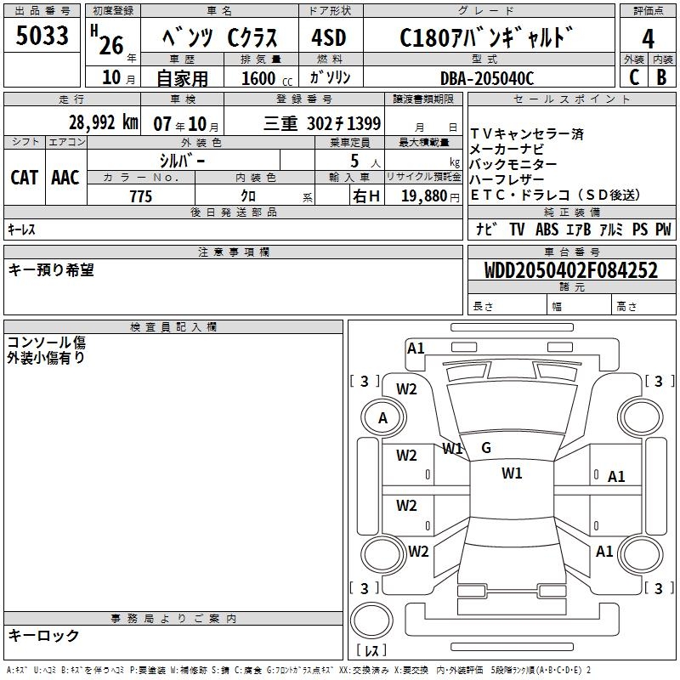Click the 長さ dimension field
This screenshot has height=680, width=680.
click(x=507, y=306)
